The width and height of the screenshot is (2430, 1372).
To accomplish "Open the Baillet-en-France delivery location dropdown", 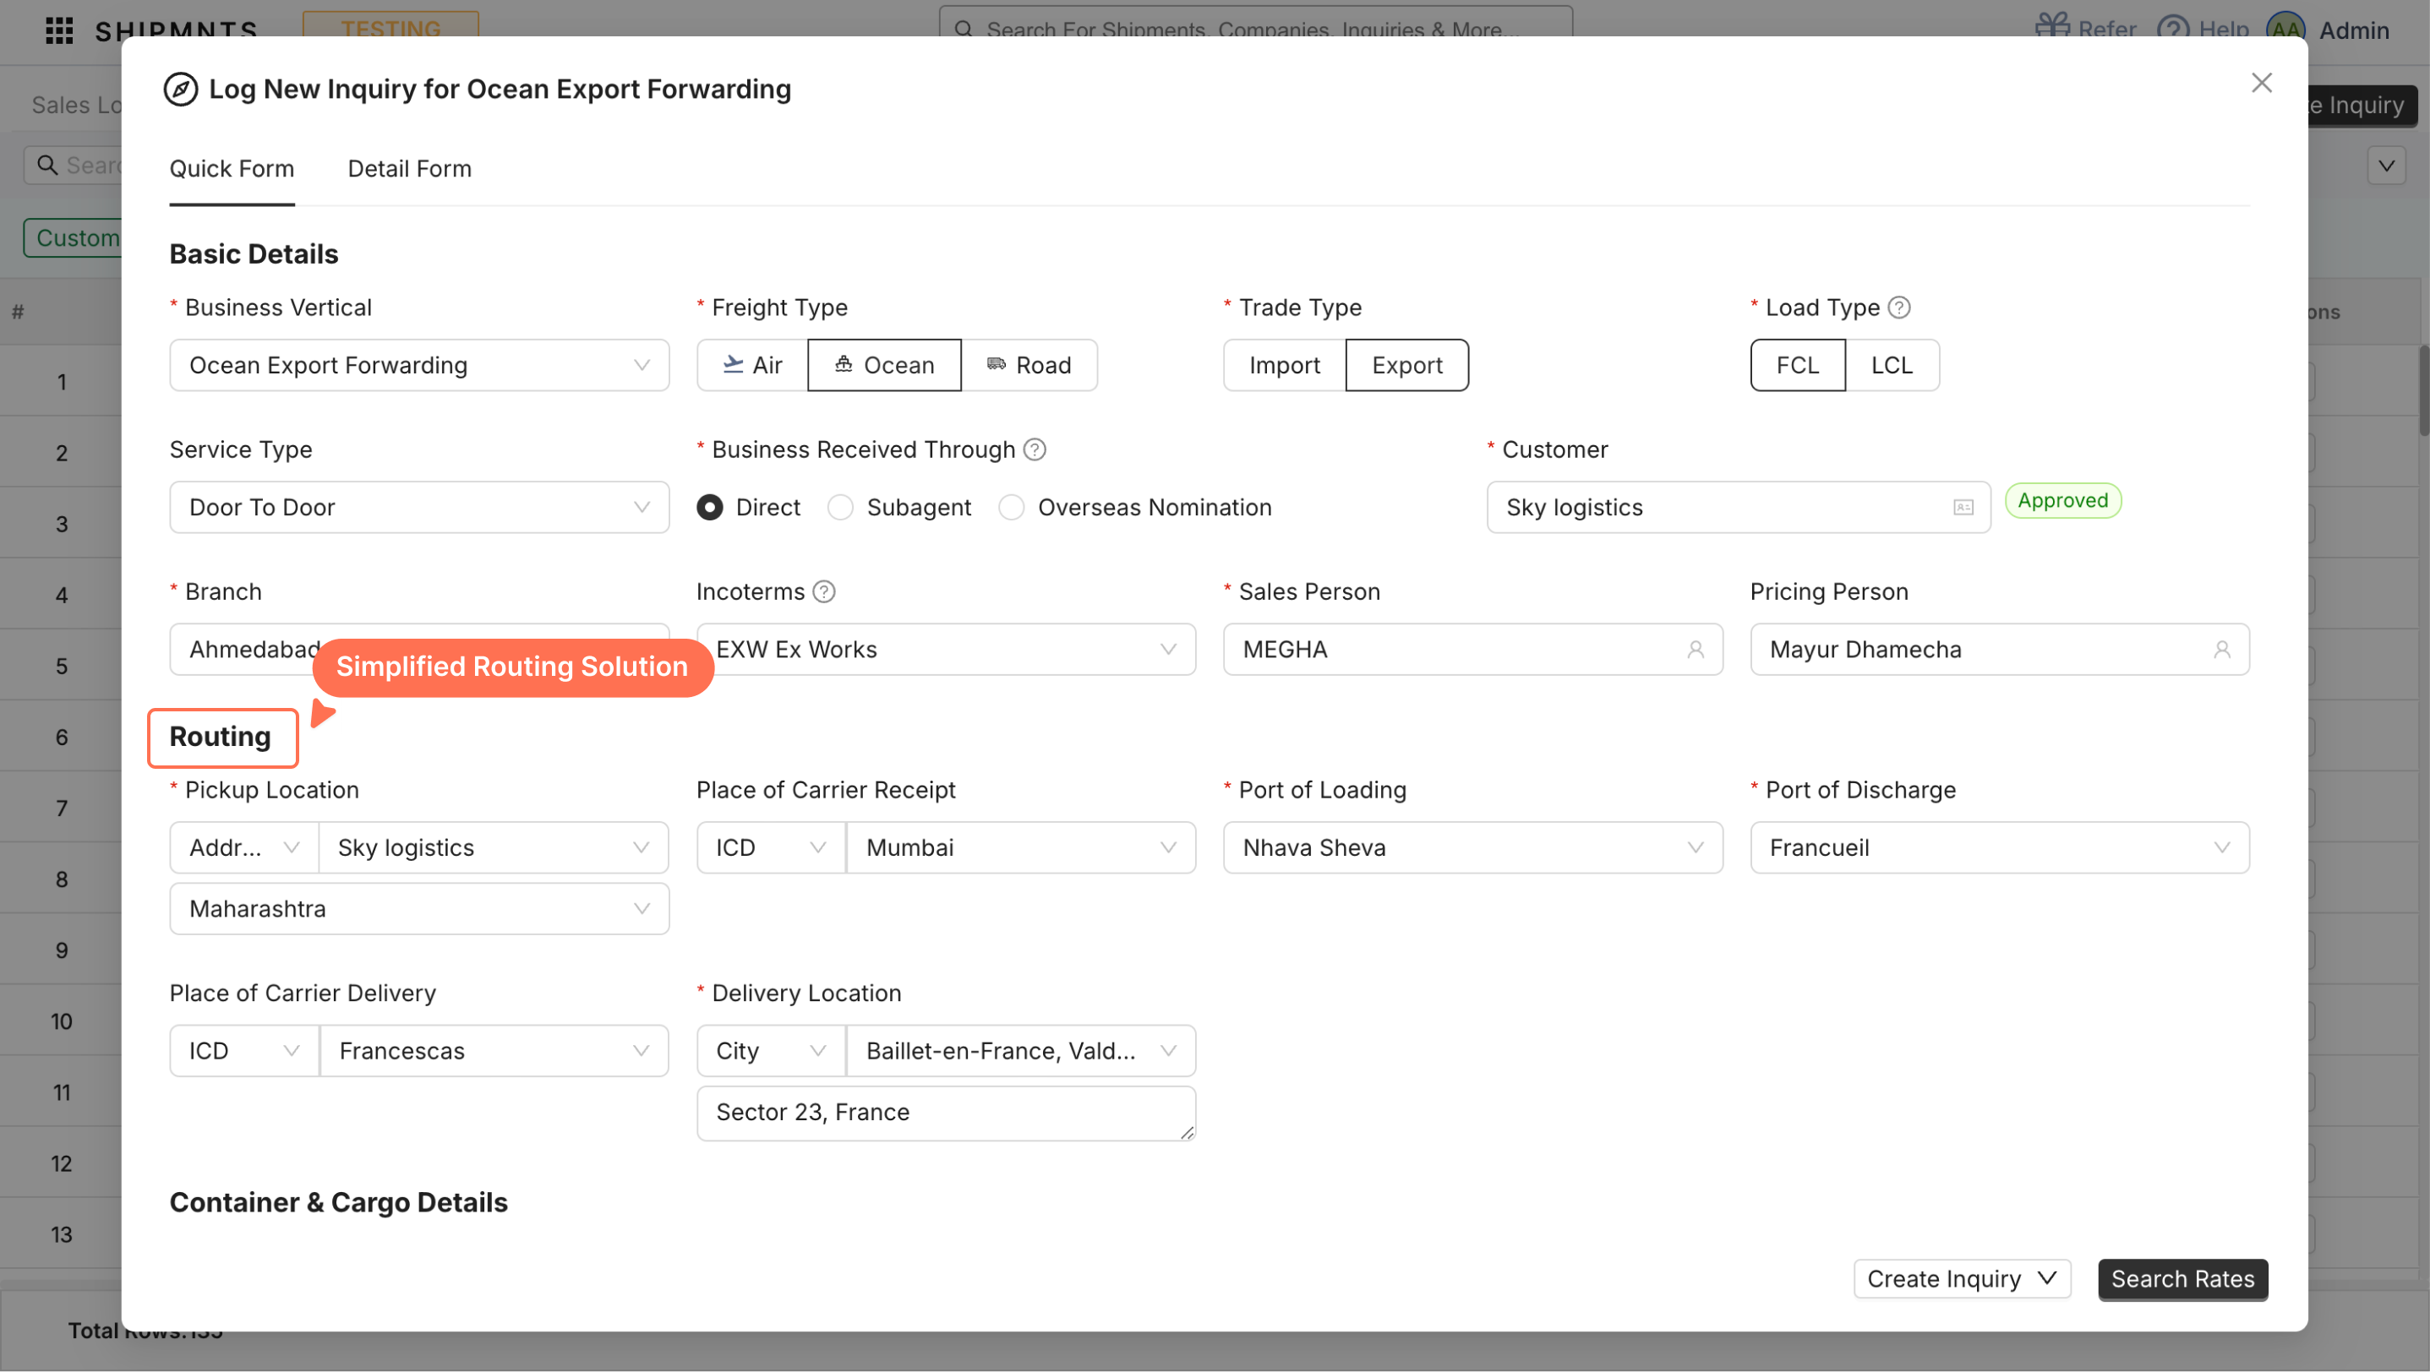I will click(1021, 1052).
